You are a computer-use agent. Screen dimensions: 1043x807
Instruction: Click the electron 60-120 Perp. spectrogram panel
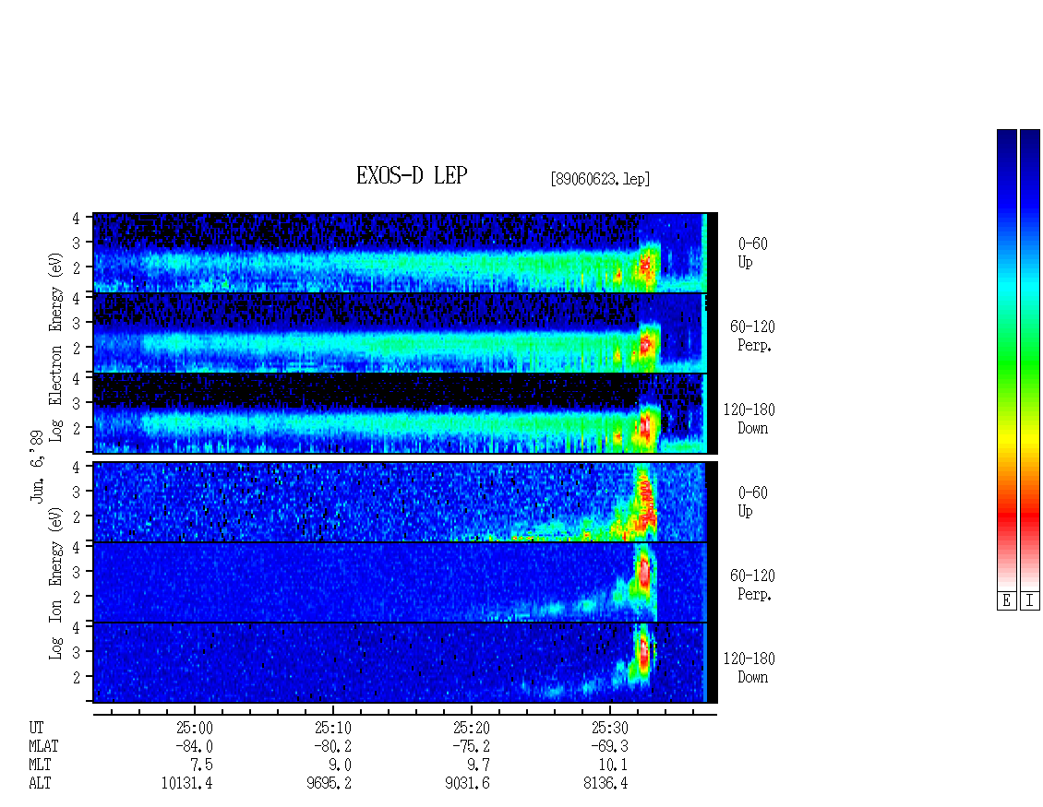coord(405,333)
